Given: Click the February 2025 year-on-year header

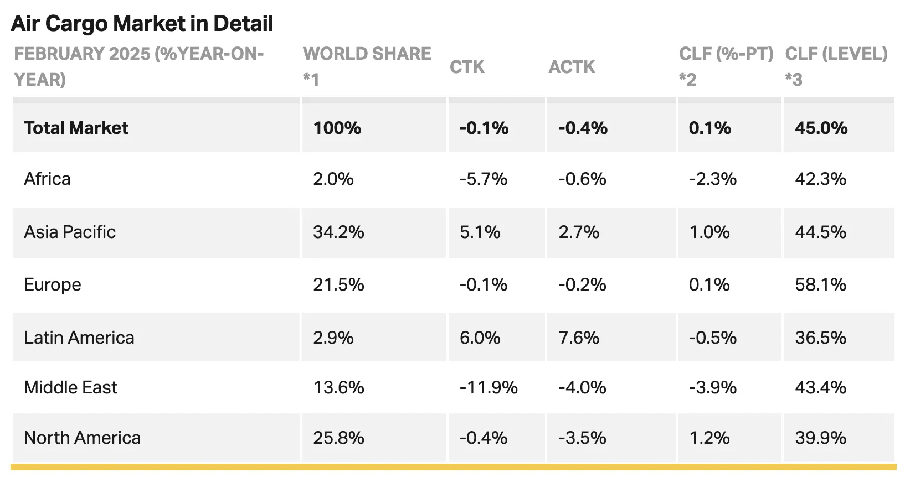Looking at the screenshot, I should (x=139, y=66).
